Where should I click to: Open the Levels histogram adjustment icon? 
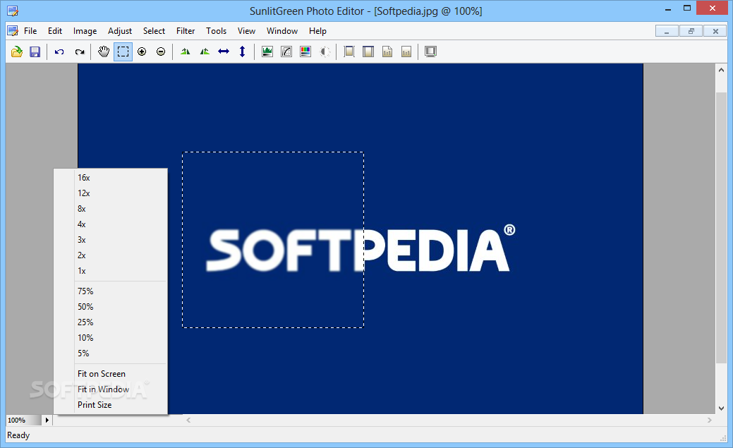(x=267, y=52)
